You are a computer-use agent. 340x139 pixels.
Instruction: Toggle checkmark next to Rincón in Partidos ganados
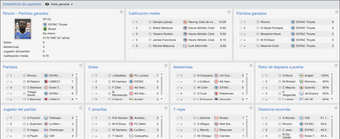[241, 22]
